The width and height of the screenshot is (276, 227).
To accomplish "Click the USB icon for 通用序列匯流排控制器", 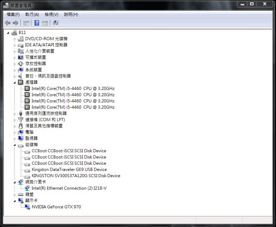I will (20, 114).
